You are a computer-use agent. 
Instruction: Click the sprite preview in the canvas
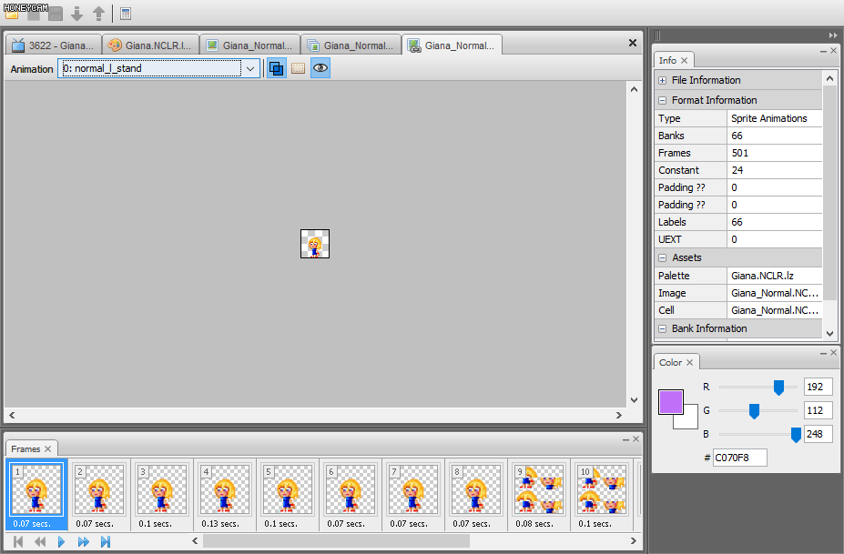point(315,244)
